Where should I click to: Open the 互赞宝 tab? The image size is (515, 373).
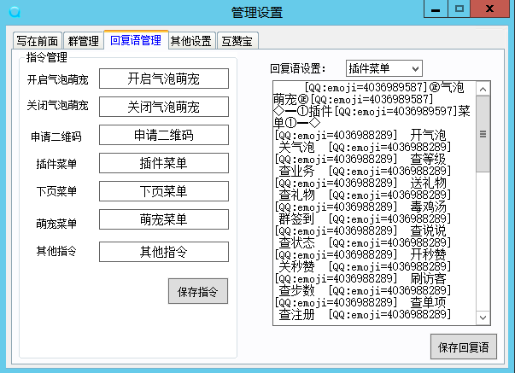[x=238, y=41]
